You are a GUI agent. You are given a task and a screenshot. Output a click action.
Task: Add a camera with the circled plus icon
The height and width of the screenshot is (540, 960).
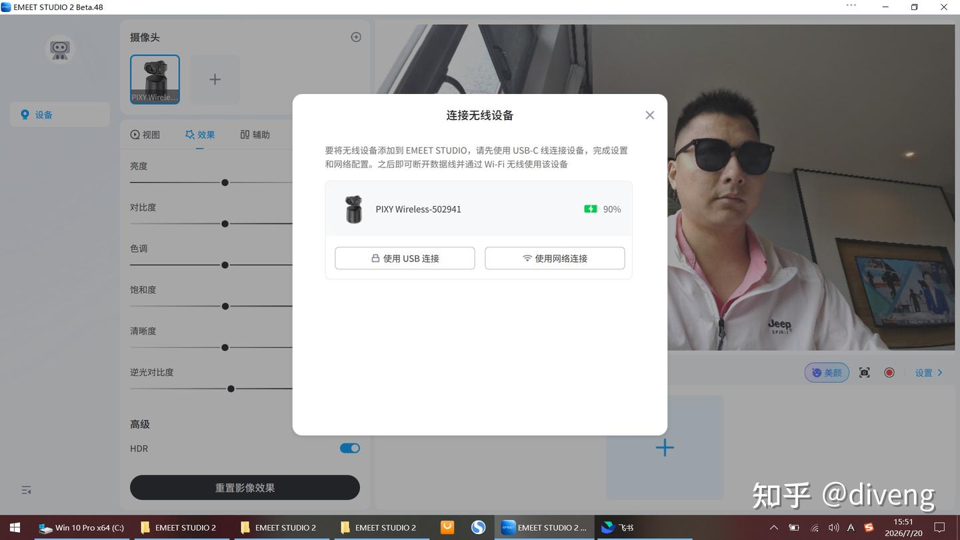356,37
